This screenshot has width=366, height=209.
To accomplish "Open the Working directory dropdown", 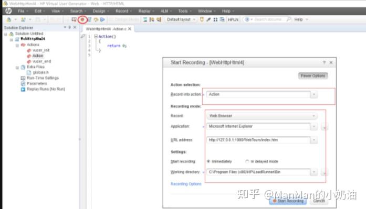I will point(314,172).
